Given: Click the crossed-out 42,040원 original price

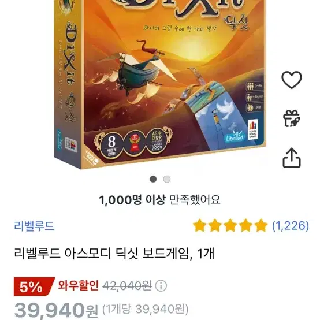Looking at the screenshot, I should pos(127,286).
